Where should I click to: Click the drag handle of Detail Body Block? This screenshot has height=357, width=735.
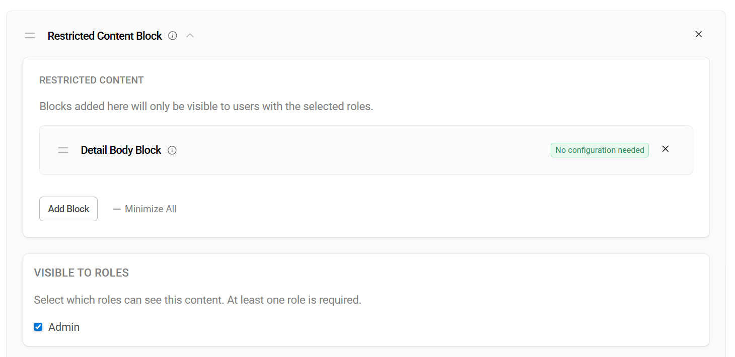click(63, 150)
